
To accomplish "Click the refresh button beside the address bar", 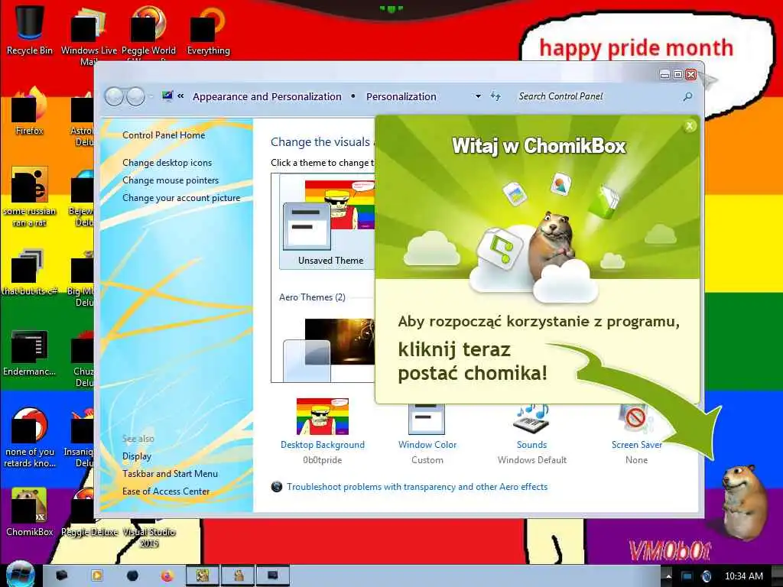I will pyautogui.click(x=495, y=96).
